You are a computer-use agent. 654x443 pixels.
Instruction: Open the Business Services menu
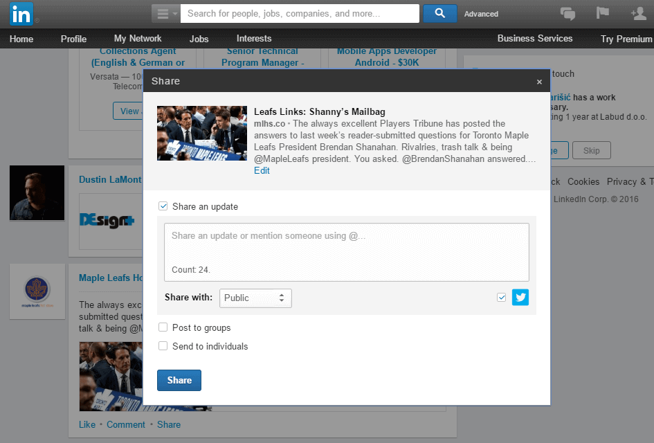click(x=535, y=38)
